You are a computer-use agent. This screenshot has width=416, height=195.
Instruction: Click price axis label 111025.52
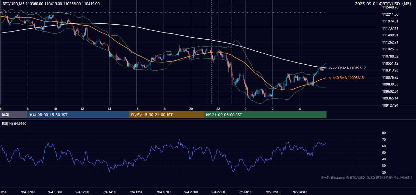click(x=390, y=49)
